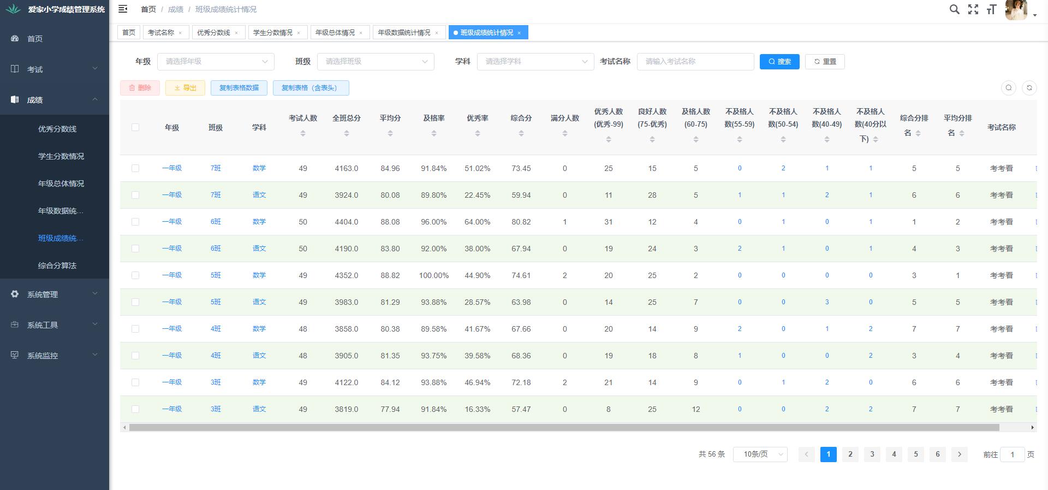The image size is (1048, 490).
Task: Tick the checkbox for 一年级 7班 数学 row
Action: click(135, 168)
